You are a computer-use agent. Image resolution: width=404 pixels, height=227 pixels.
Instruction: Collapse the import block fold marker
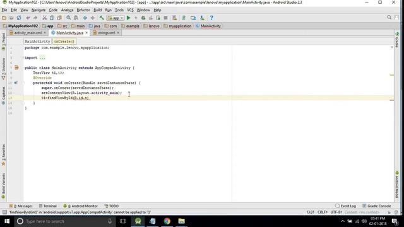(x=23, y=57)
